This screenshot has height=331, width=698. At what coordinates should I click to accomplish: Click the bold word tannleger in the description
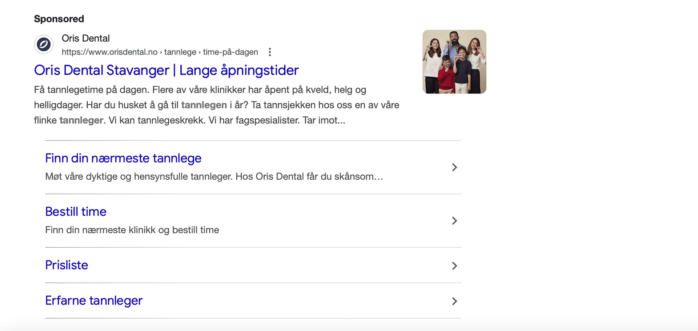click(81, 120)
